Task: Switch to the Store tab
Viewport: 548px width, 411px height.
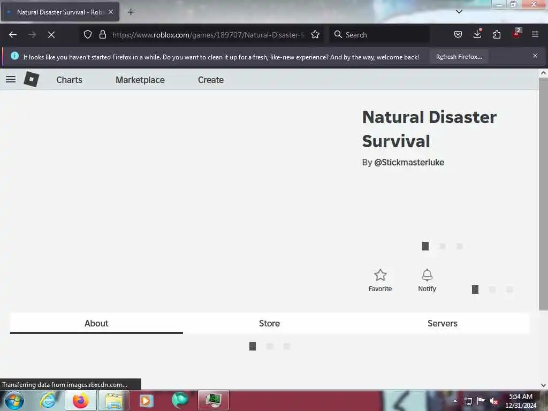Action: tap(270, 323)
